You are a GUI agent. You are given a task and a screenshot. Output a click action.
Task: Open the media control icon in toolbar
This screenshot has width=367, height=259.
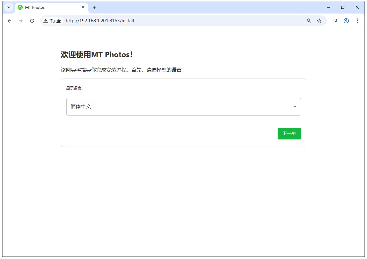coord(335,21)
